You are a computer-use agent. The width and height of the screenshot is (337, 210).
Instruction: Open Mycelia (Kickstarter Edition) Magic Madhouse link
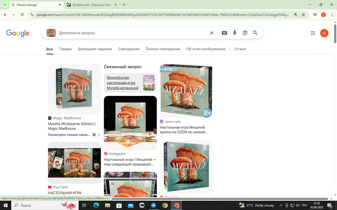(72, 126)
